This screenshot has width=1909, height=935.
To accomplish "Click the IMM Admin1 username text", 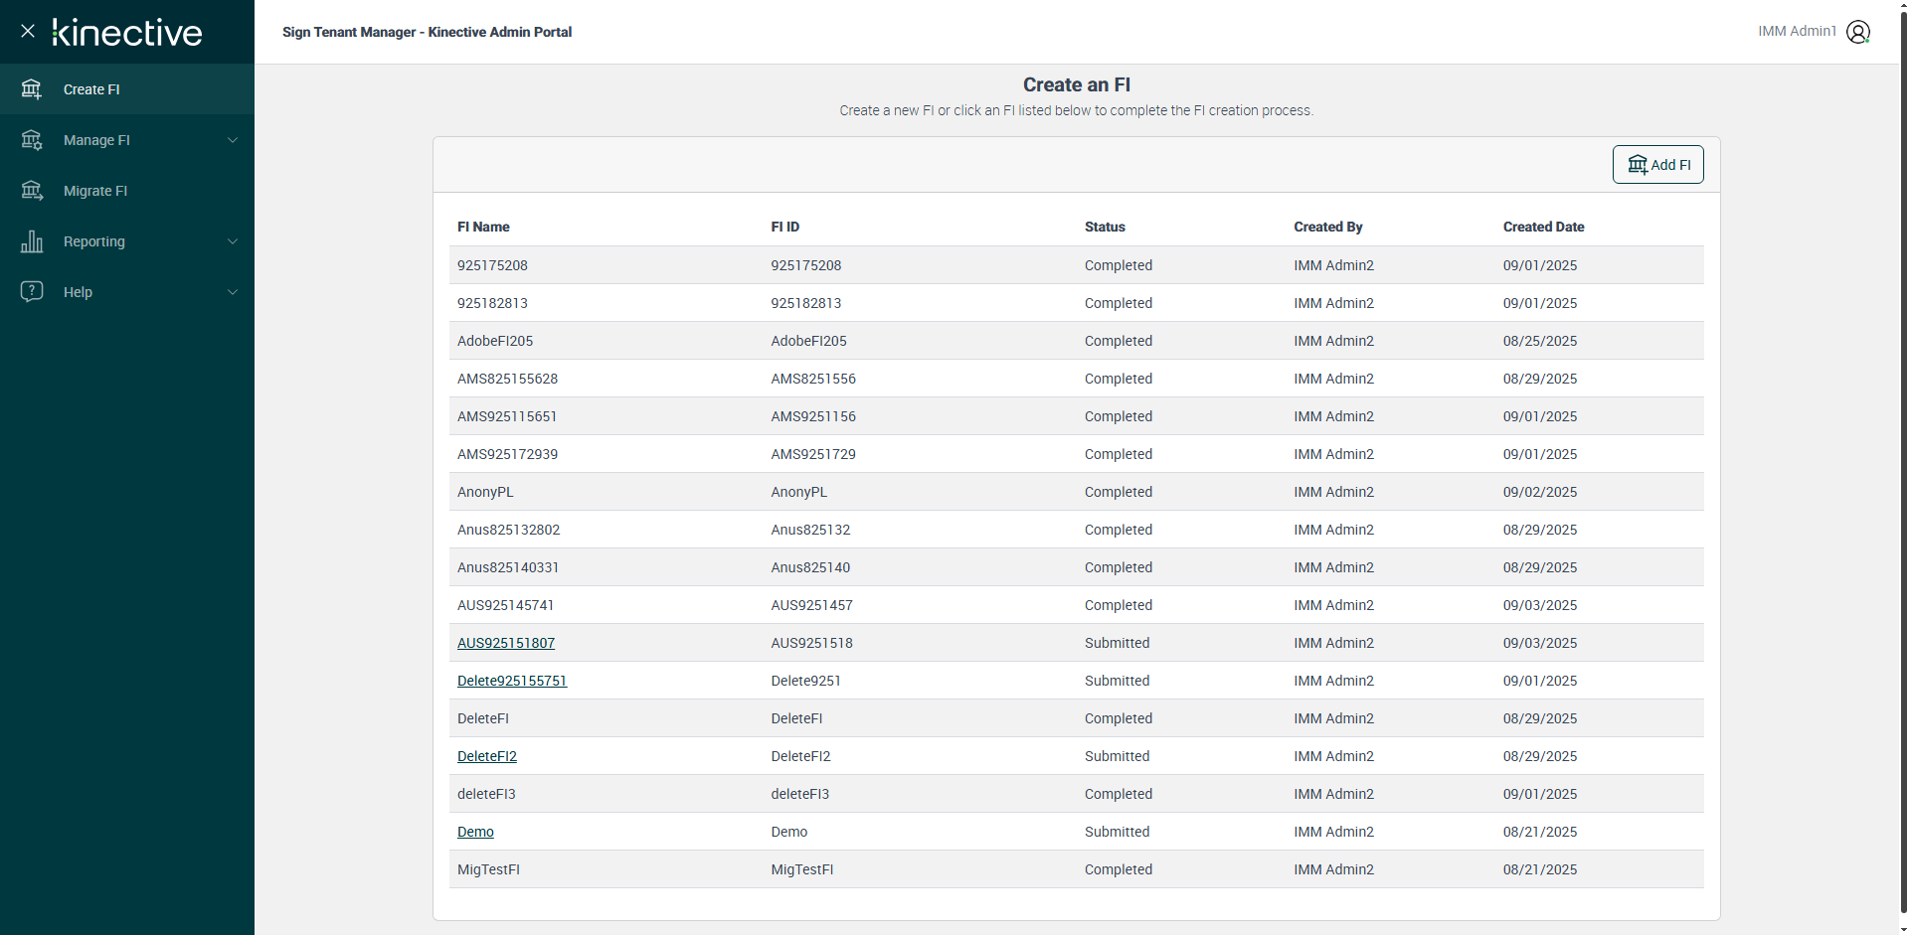I will pos(1796,32).
